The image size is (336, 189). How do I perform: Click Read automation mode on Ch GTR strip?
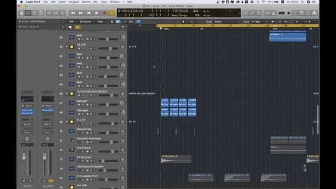pos(27,133)
